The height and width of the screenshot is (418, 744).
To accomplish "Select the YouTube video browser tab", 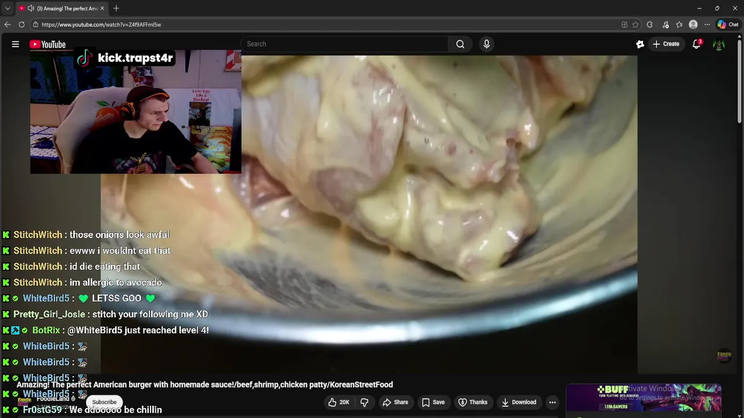I will coord(61,8).
